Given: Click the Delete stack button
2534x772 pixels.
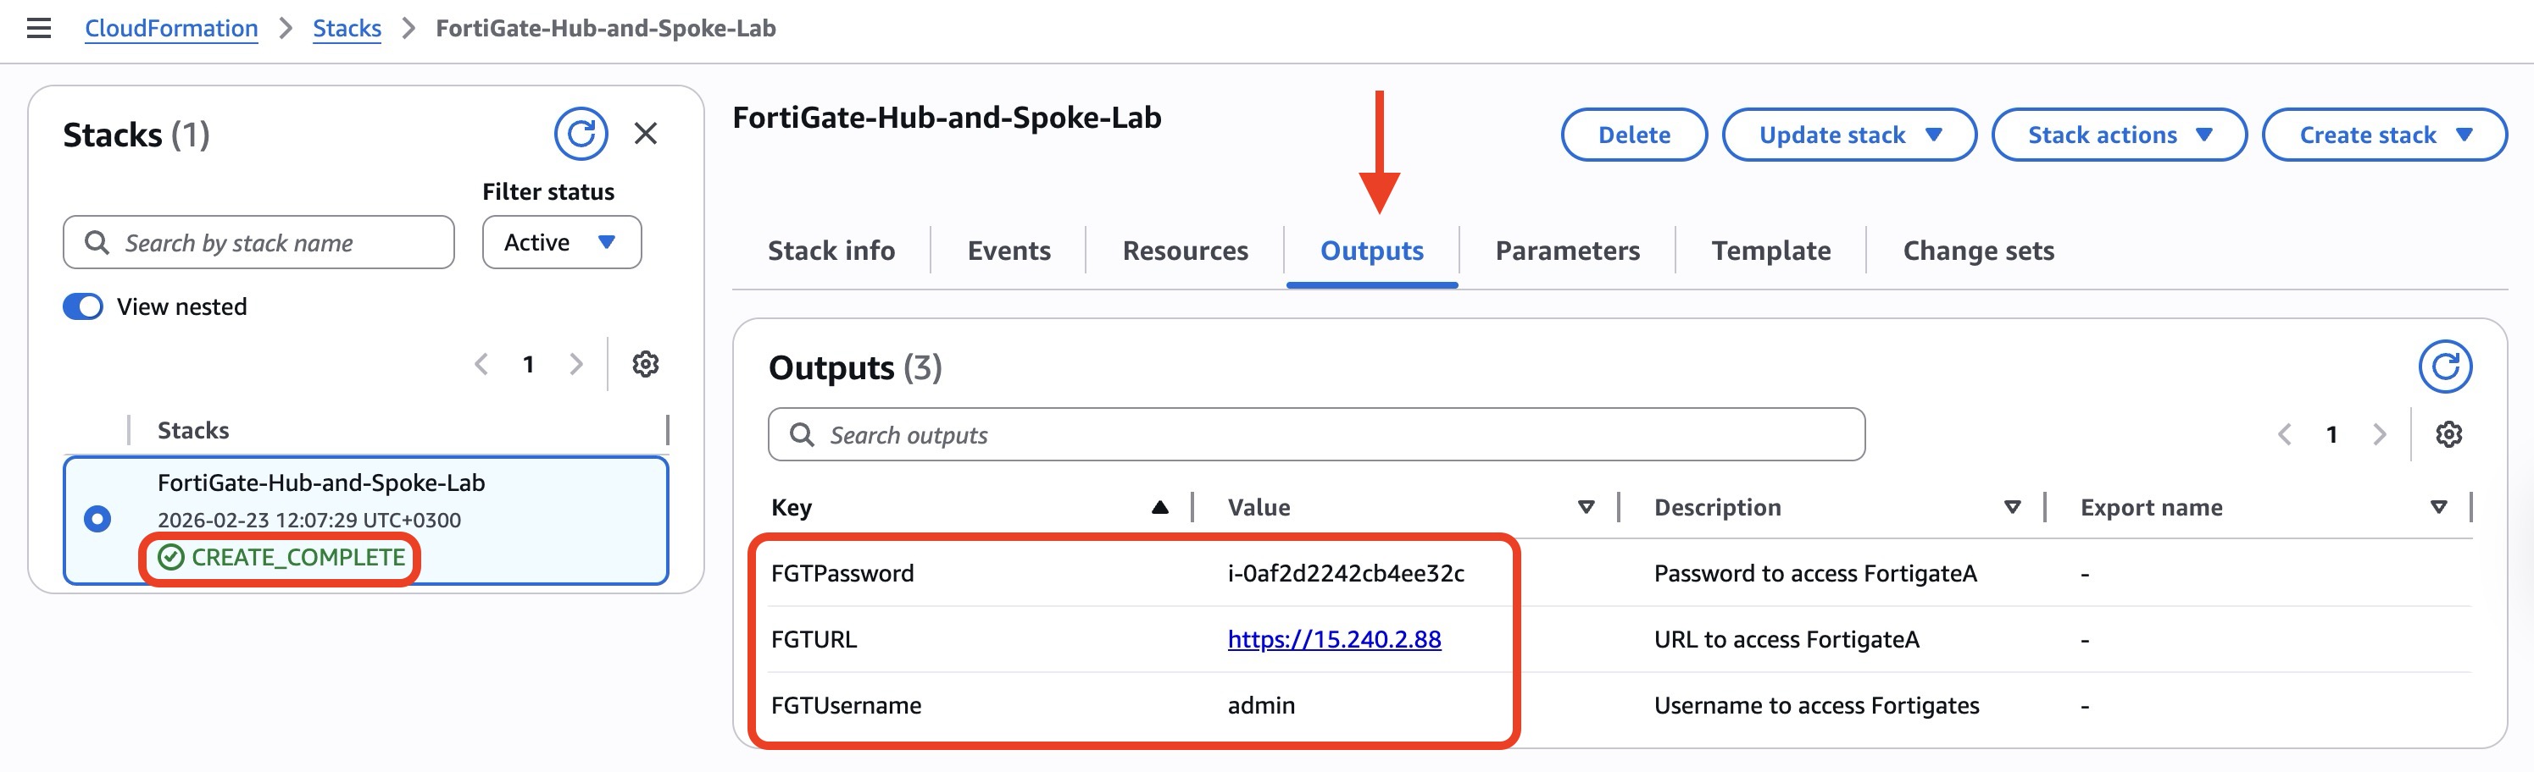Looking at the screenshot, I should click(1634, 135).
